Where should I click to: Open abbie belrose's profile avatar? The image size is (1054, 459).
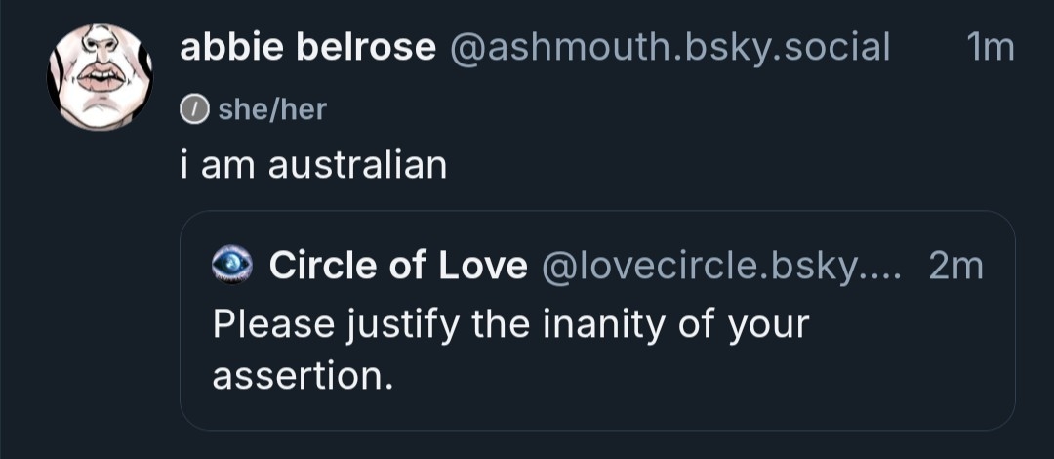tap(101, 78)
